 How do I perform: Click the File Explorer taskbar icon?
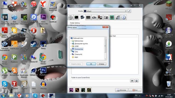point(11,96)
